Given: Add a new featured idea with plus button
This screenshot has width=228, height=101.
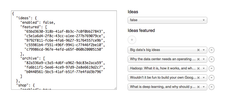Looking at the screenshot, I should 132,40.
